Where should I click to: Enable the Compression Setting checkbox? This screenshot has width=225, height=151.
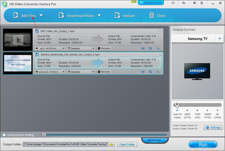[x=4, y=135]
